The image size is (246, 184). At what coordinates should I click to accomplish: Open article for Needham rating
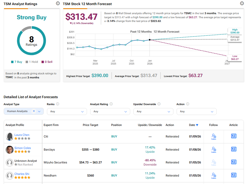(x=234, y=175)
